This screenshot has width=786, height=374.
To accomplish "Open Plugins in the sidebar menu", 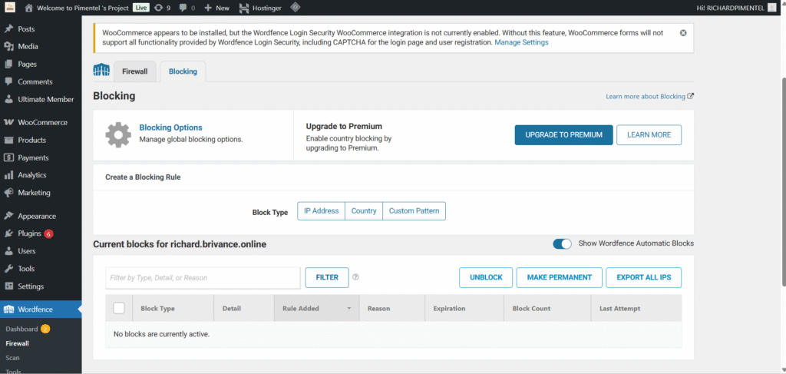I will (29, 233).
